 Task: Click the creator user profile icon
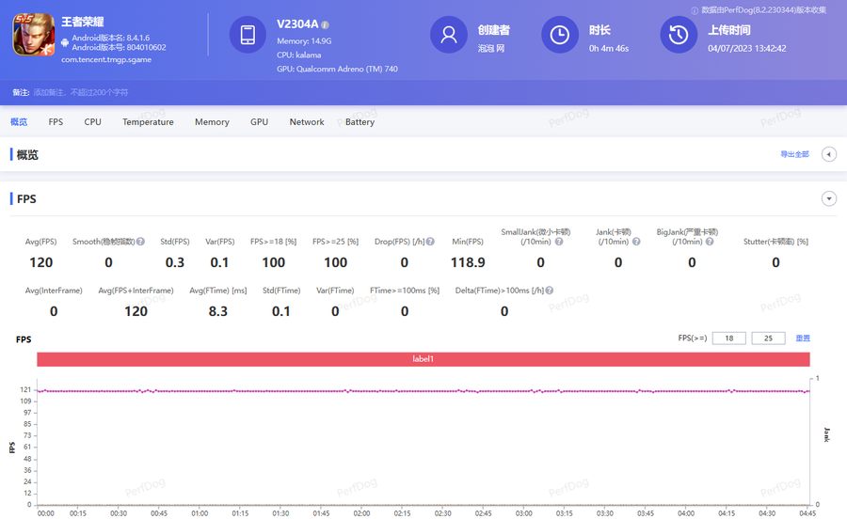click(x=448, y=35)
